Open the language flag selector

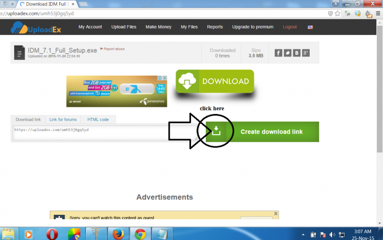(x=310, y=27)
